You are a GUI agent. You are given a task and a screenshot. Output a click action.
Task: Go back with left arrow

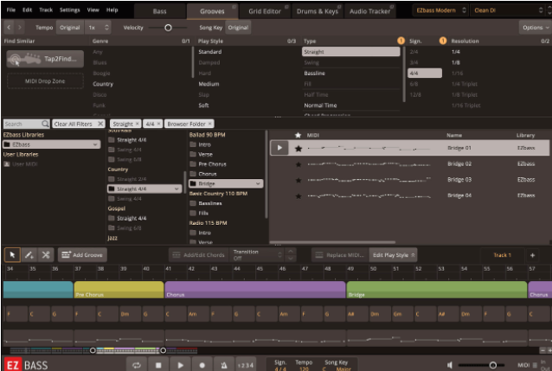pyautogui.click(x=9, y=27)
